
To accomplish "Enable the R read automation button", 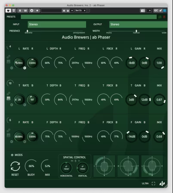I will point(20,10).
